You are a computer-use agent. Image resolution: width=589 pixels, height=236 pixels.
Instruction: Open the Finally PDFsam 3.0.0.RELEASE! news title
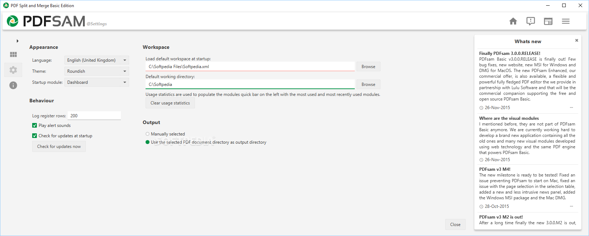click(x=510, y=53)
